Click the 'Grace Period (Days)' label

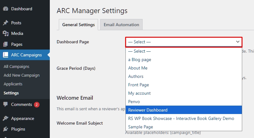tap(76, 68)
